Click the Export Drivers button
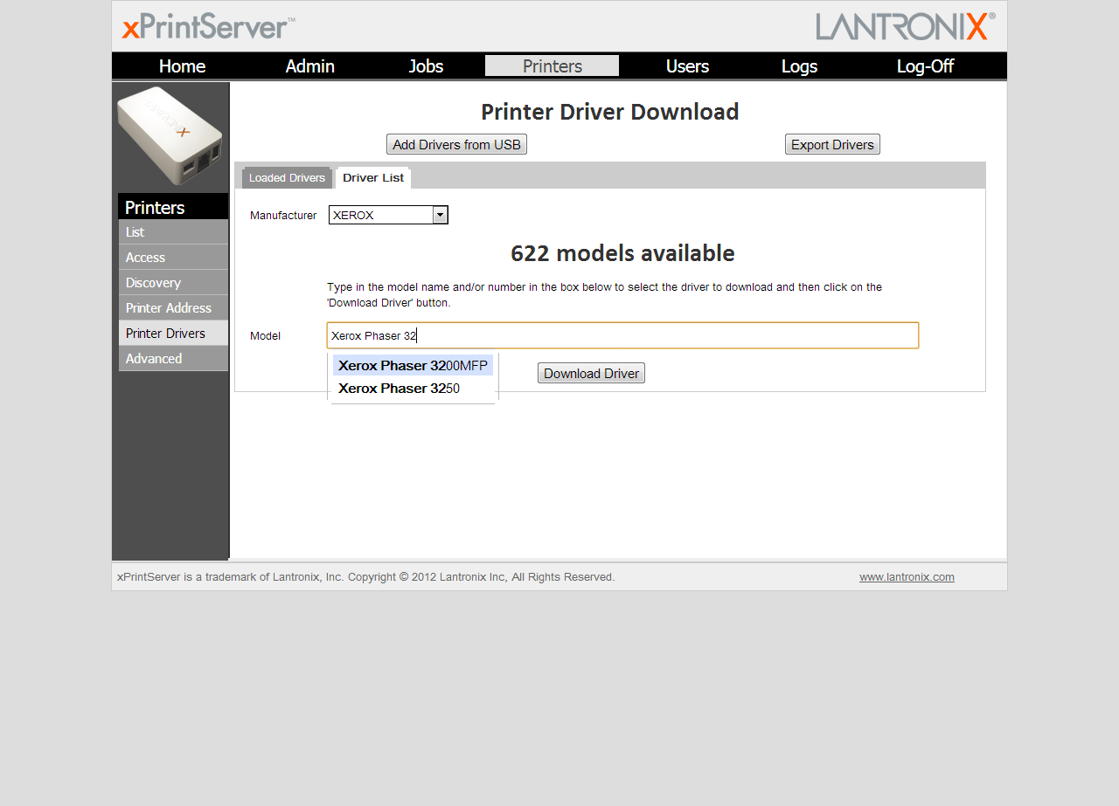Screen dimensions: 1119x806 832,144
